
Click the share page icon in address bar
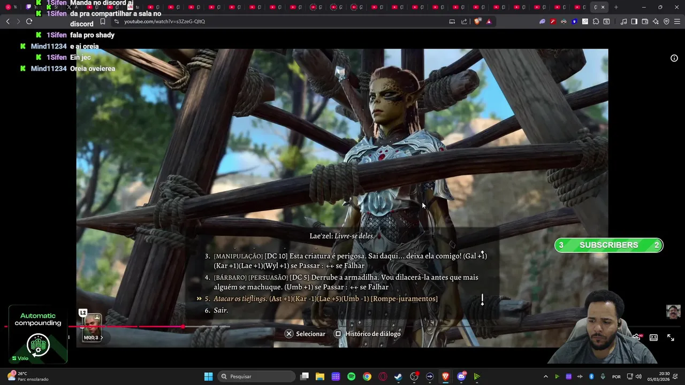pyautogui.click(x=464, y=21)
